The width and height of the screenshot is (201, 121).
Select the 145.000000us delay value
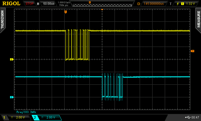pyautogui.click(x=154, y=4)
